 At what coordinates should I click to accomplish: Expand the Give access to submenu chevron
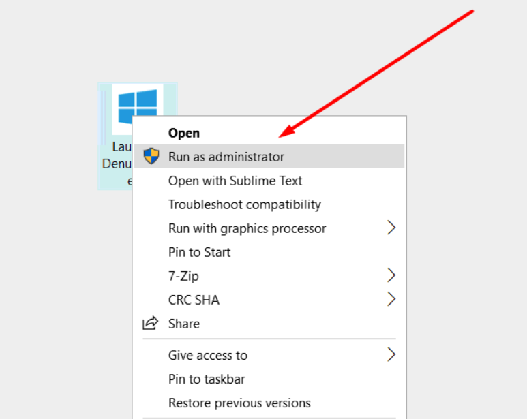pyautogui.click(x=391, y=355)
